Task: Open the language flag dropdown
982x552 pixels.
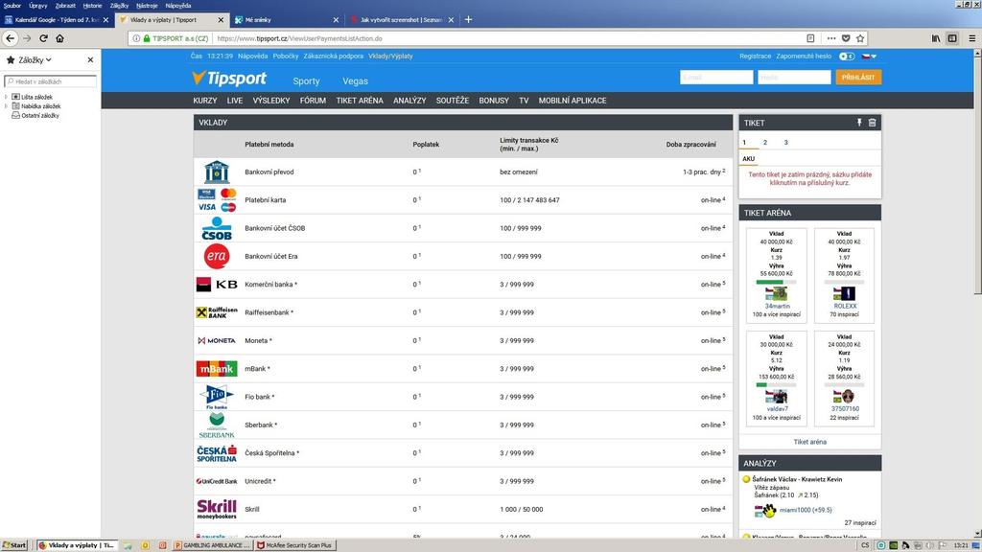Action: (869, 57)
